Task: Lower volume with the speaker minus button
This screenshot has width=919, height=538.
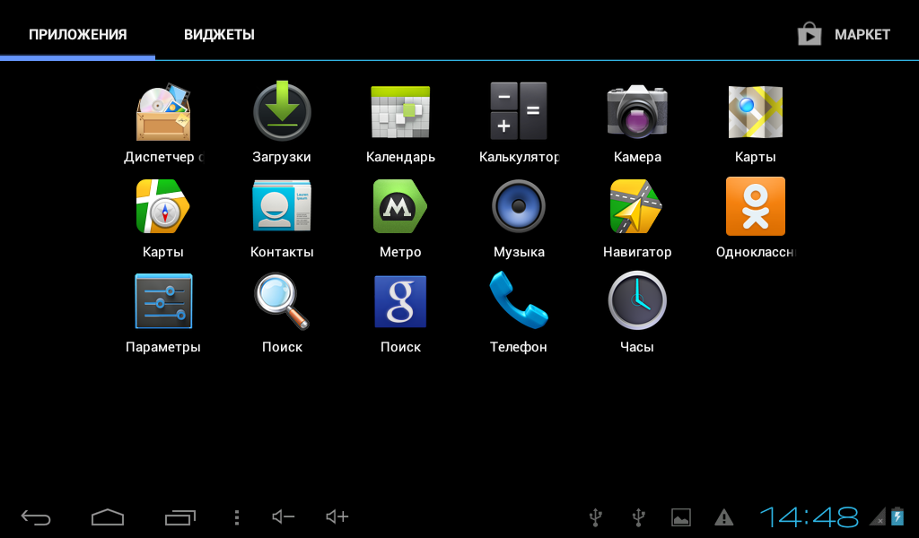Action: [284, 516]
